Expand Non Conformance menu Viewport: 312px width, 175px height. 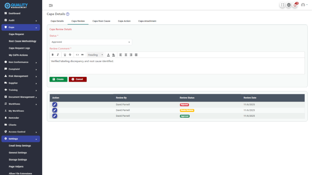coord(21,62)
